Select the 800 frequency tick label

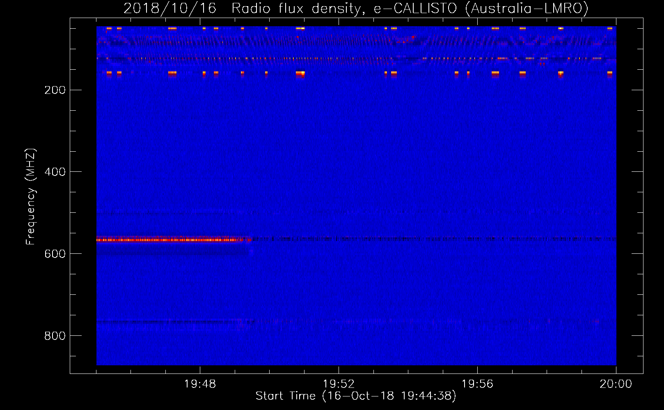click(x=55, y=336)
